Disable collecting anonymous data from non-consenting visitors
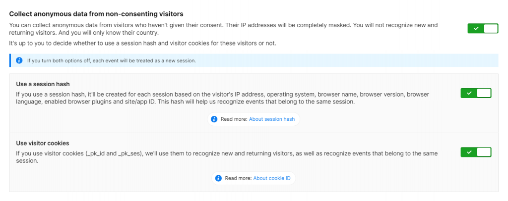 pos(482,28)
